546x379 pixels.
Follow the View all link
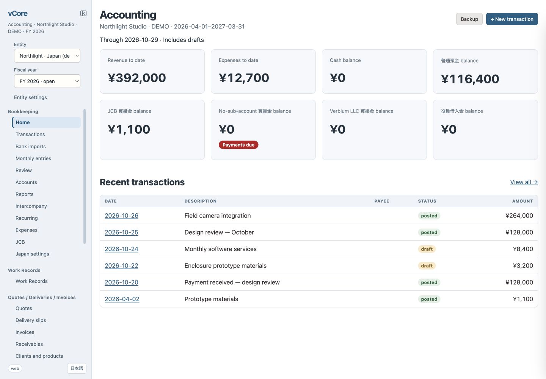[x=524, y=182]
